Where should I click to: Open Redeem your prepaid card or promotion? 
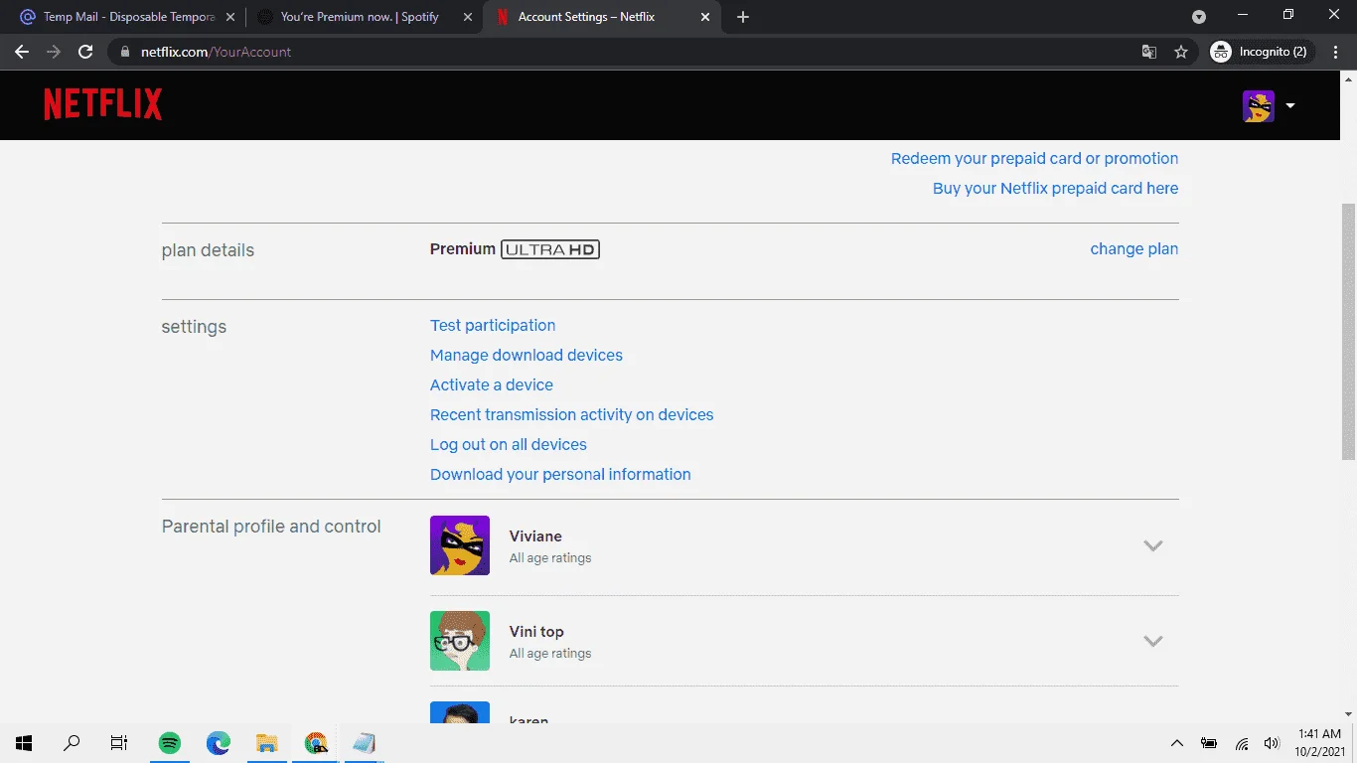[1034, 158]
